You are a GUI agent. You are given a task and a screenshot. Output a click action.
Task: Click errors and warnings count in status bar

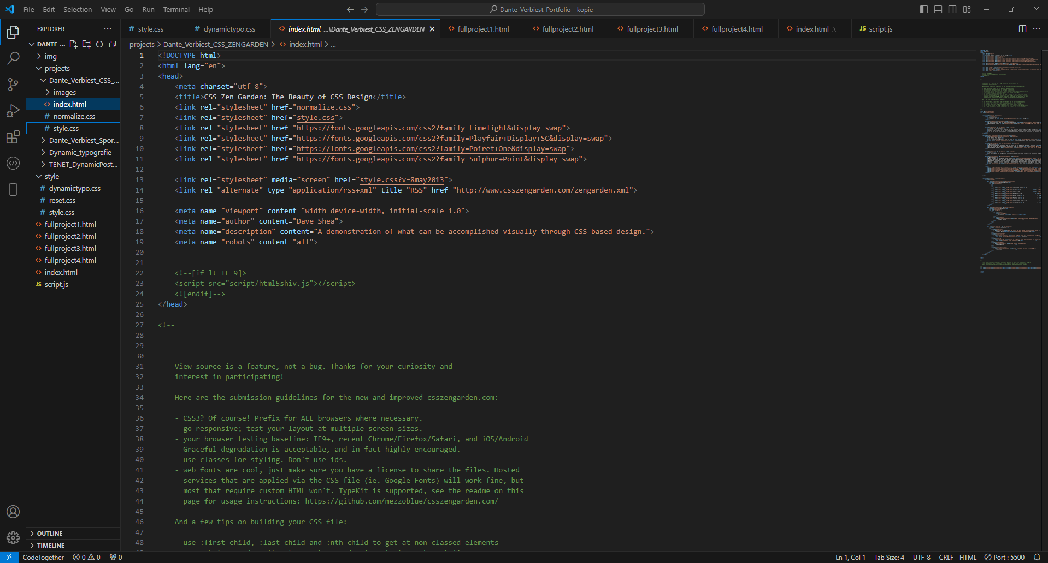click(87, 557)
